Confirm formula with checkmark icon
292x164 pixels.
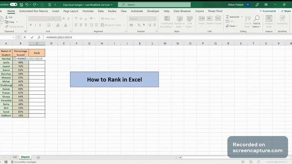(x=32, y=37)
